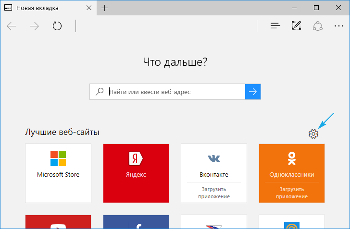Refresh the page with reload icon
The width and height of the screenshot is (350, 229).
click(57, 26)
